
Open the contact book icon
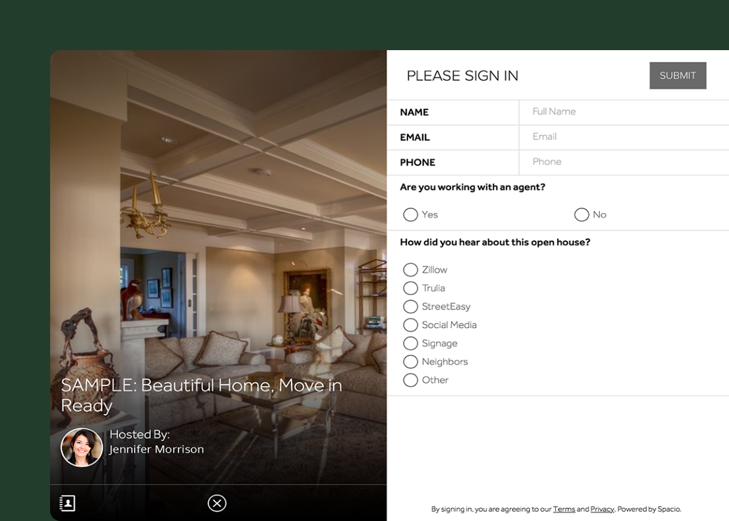(x=68, y=503)
